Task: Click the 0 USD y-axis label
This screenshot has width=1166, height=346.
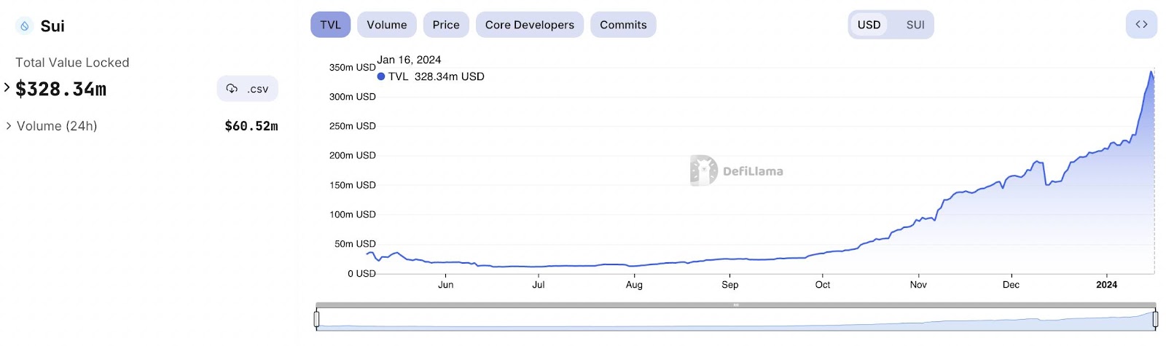Action: (x=361, y=274)
